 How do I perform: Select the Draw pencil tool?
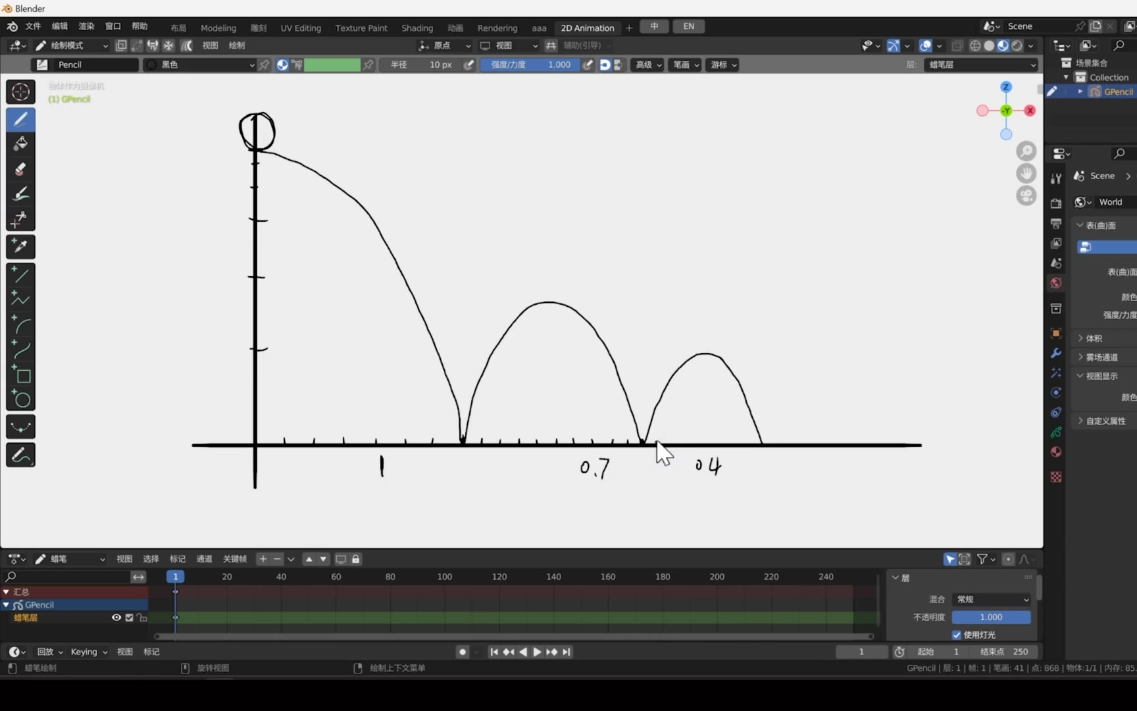point(20,120)
